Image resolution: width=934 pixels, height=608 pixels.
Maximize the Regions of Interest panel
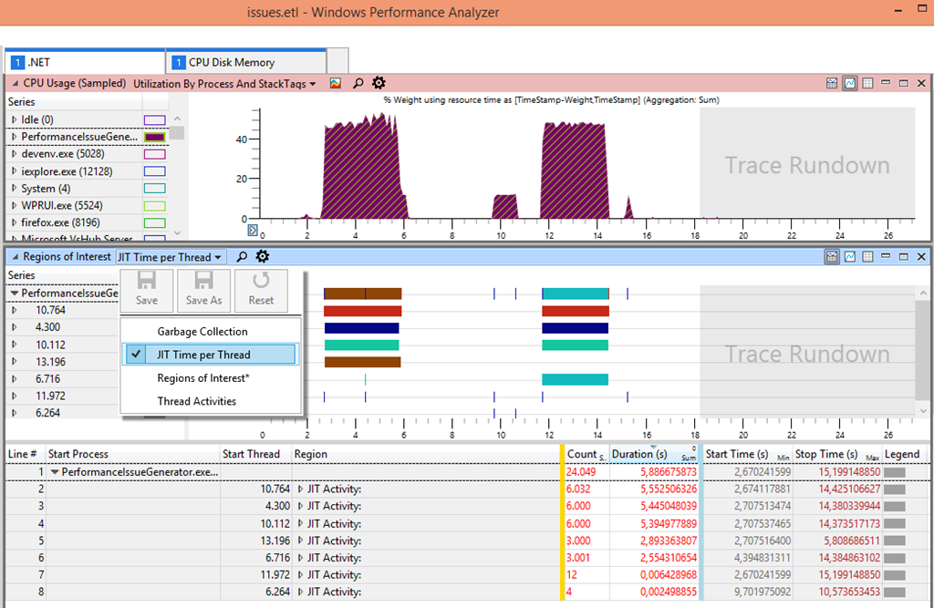click(x=904, y=257)
